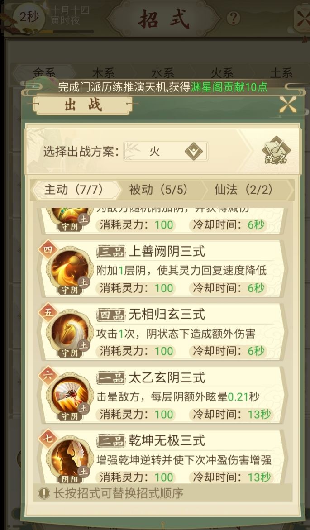This screenshot has height=530, width=310.
Task: Close the 出战 panel
Action: coord(288,105)
